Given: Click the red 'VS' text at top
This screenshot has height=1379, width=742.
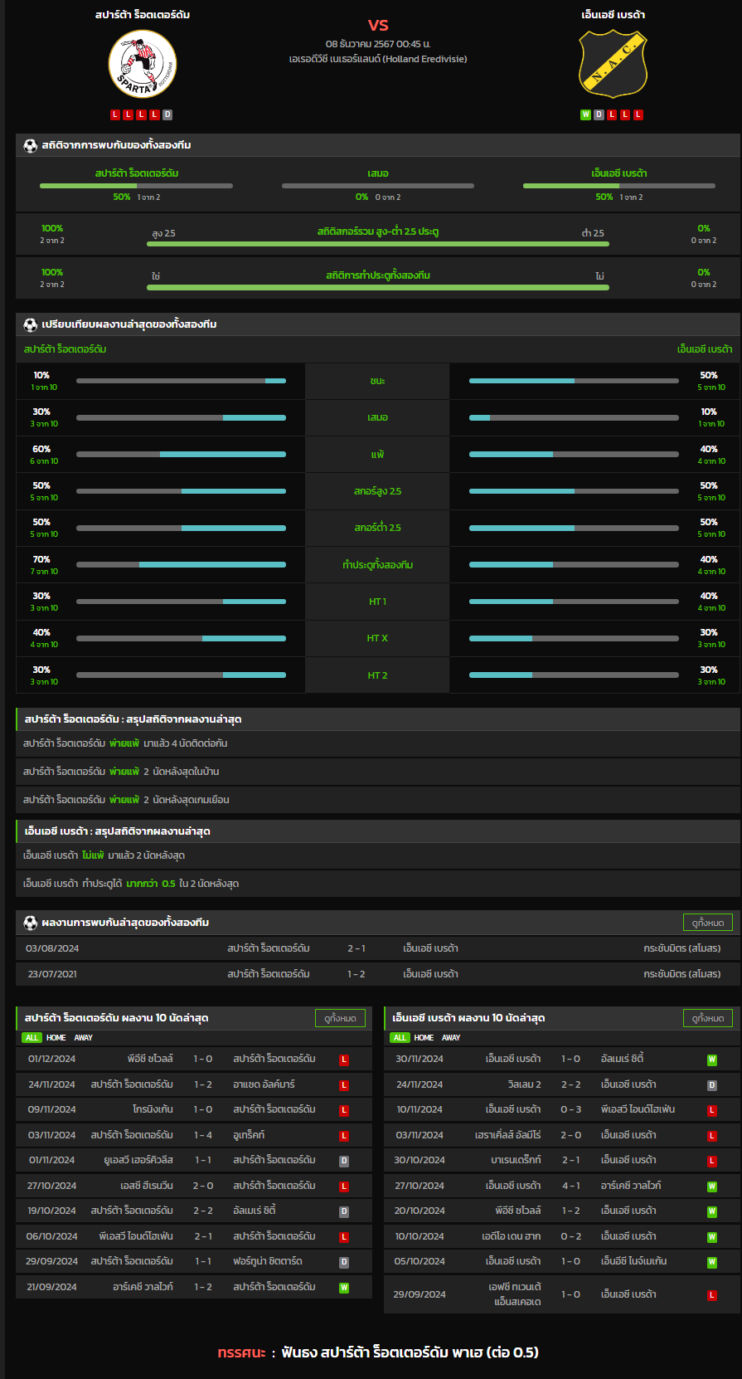Looking at the screenshot, I should point(378,25).
